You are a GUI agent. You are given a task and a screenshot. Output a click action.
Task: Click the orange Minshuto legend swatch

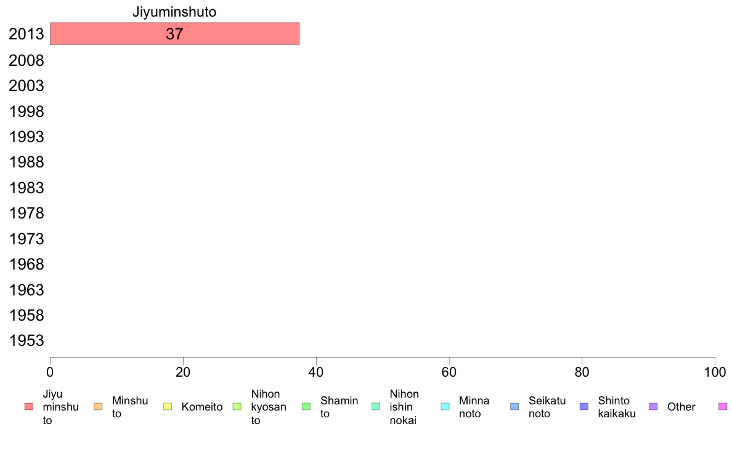(98, 407)
